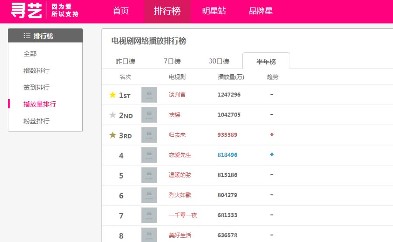This screenshot has width=393, height=242.
Task: Click the 1ST rank label
Action: pyautogui.click(x=125, y=95)
